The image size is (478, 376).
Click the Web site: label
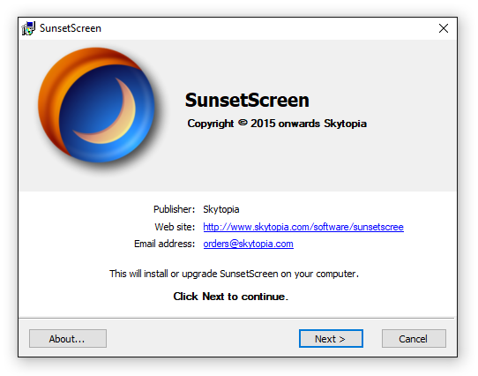[175, 227]
